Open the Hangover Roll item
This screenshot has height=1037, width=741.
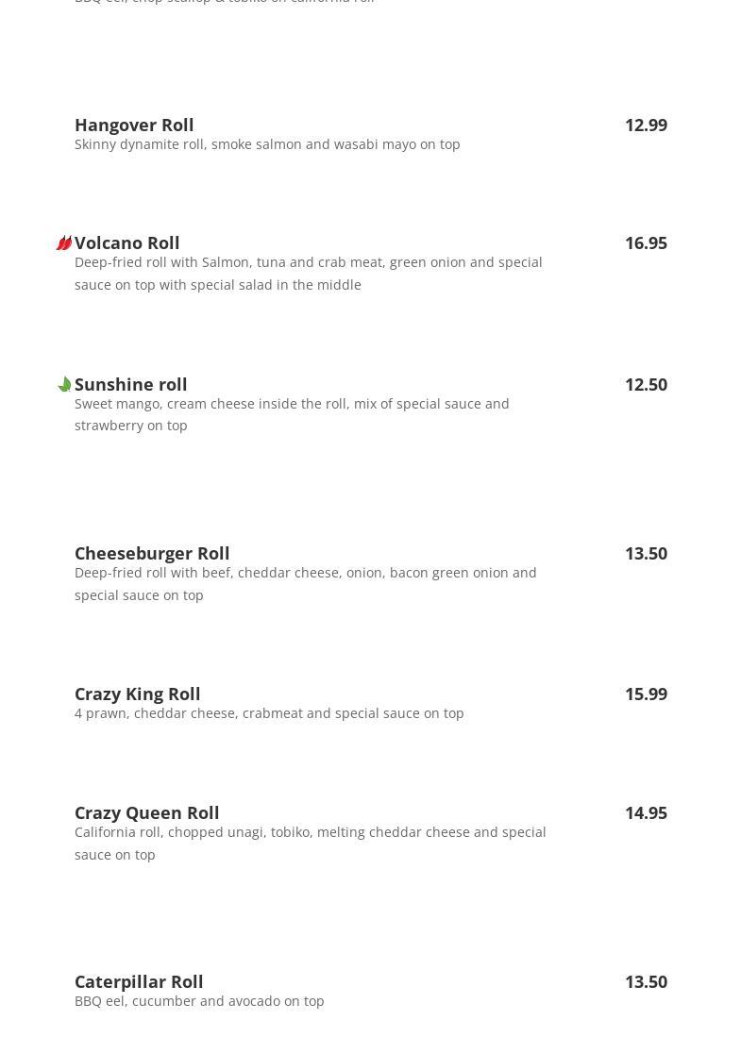[x=134, y=125]
